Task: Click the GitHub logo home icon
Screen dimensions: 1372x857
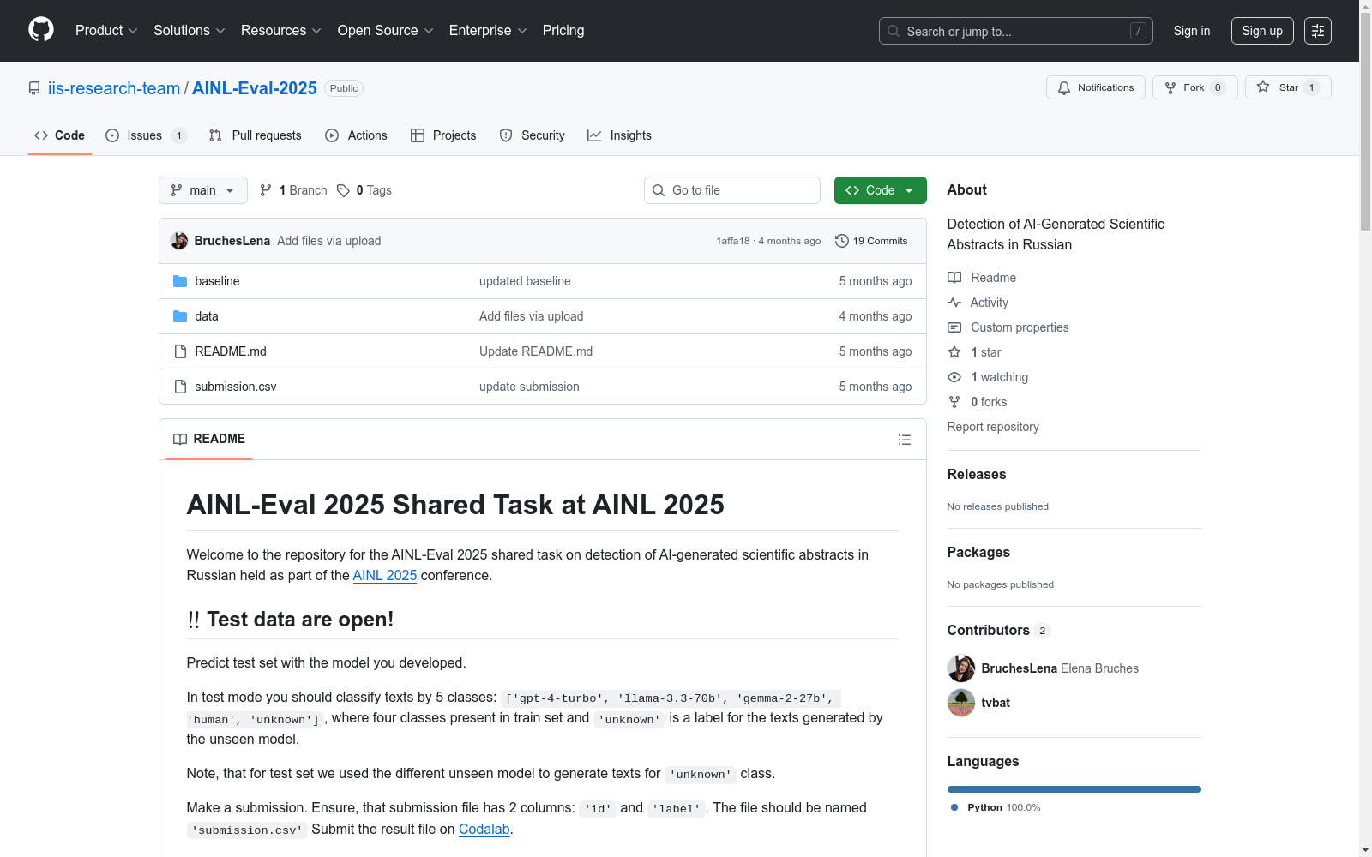Action: point(41,30)
